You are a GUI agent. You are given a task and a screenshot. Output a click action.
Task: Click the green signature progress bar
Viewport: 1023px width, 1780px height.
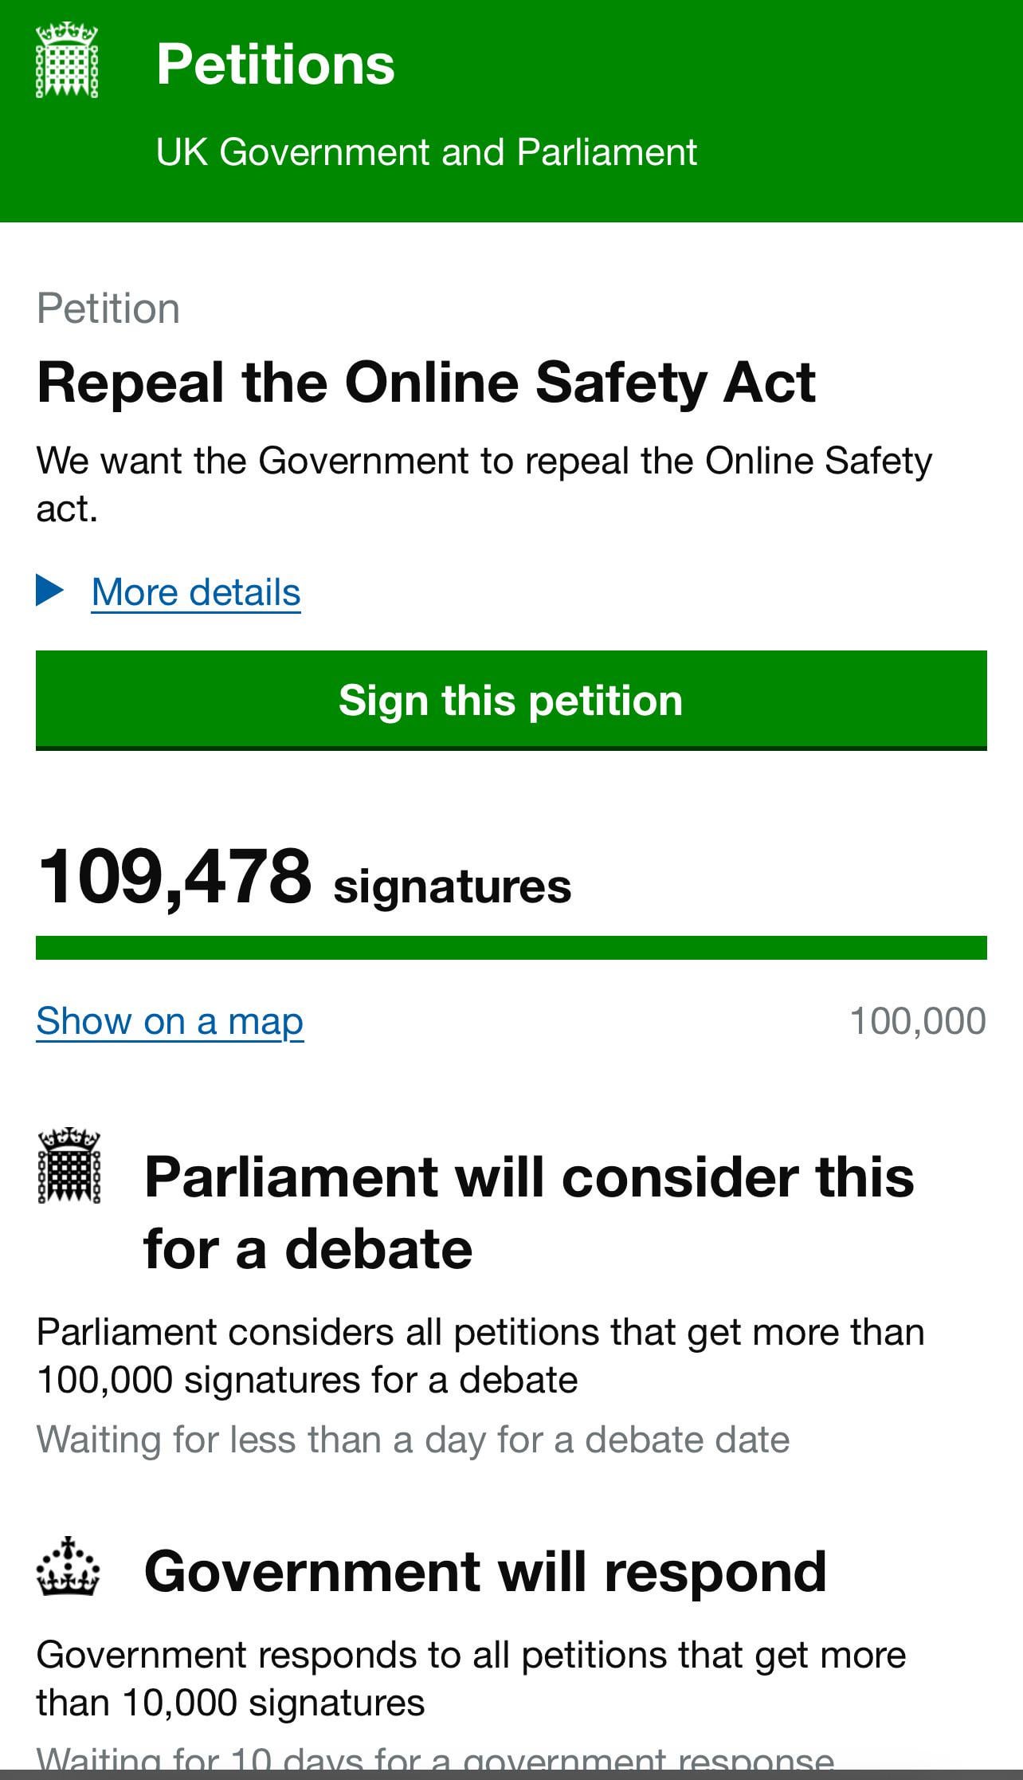[511, 948]
